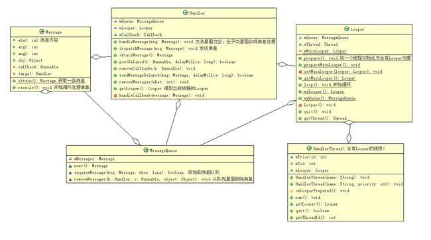The width and height of the screenshot is (431, 240).
Task: Click the green icon beside 'postDelayed(r: Runnable, delayMillis: long)'
Action: point(115,62)
